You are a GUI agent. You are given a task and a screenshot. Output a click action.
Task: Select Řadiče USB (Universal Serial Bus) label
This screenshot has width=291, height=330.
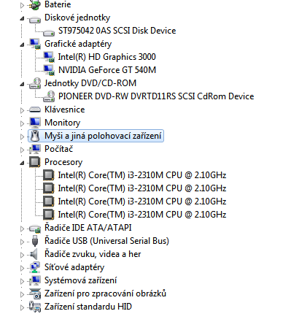click(x=106, y=241)
